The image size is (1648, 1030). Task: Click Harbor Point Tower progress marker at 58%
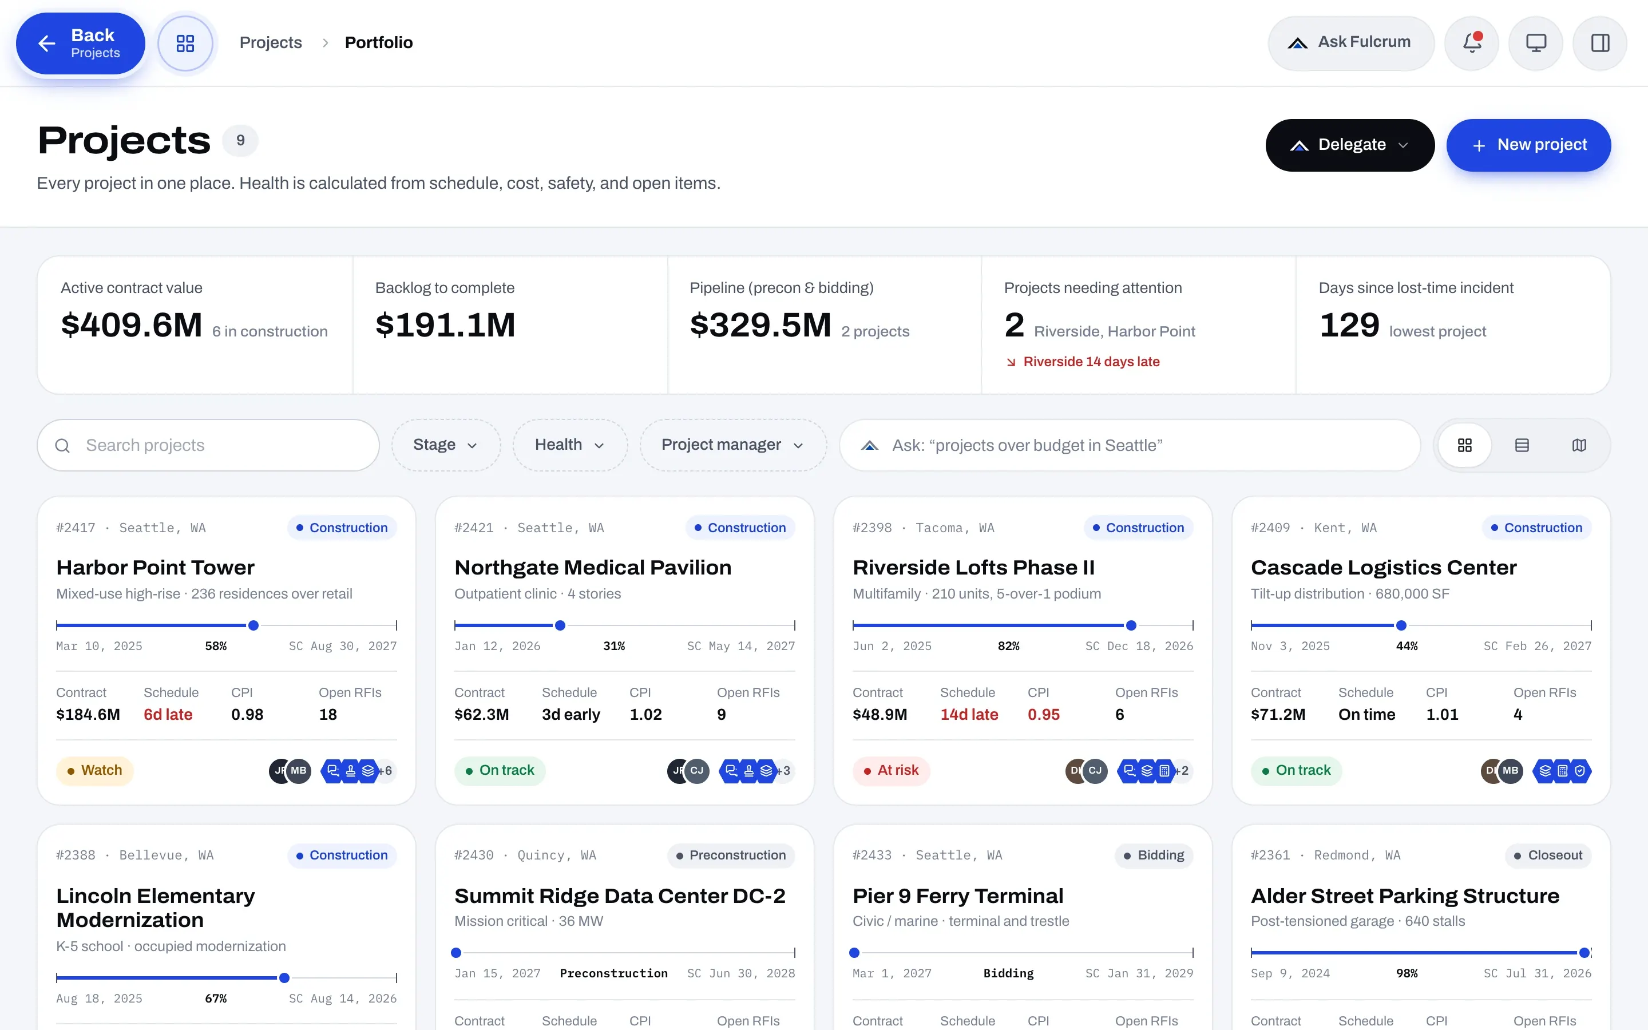(253, 625)
